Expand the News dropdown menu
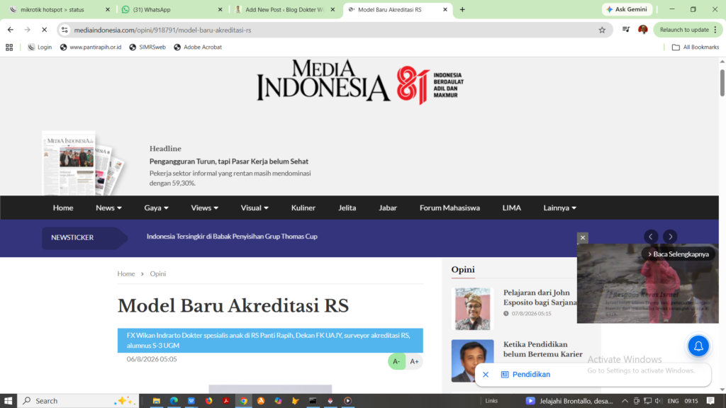Screen dimensions: 726x408 pyautogui.click(x=108, y=208)
